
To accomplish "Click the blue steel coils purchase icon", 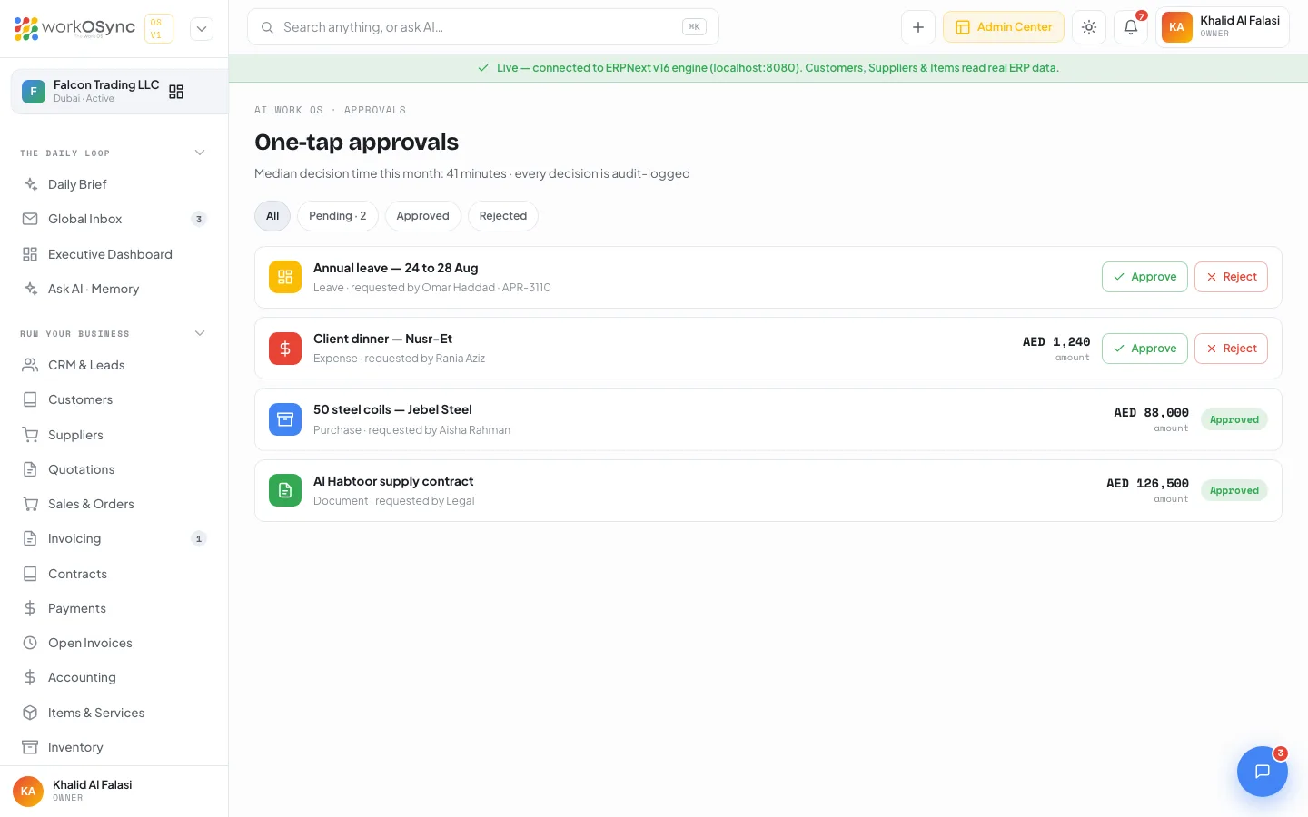I will coord(285,419).
